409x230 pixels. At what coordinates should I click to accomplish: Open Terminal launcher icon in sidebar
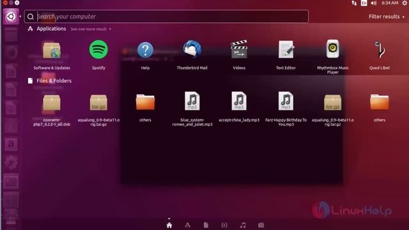pyautogui.click(x=11, y=181)
